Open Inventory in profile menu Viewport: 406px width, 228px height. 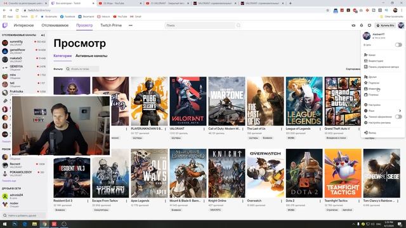coord(372,89)
